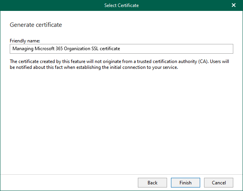This screenshot has height=191, width=243.
Task: Click the 'Select Certificate' title bar text
Action: click(121, 5)
